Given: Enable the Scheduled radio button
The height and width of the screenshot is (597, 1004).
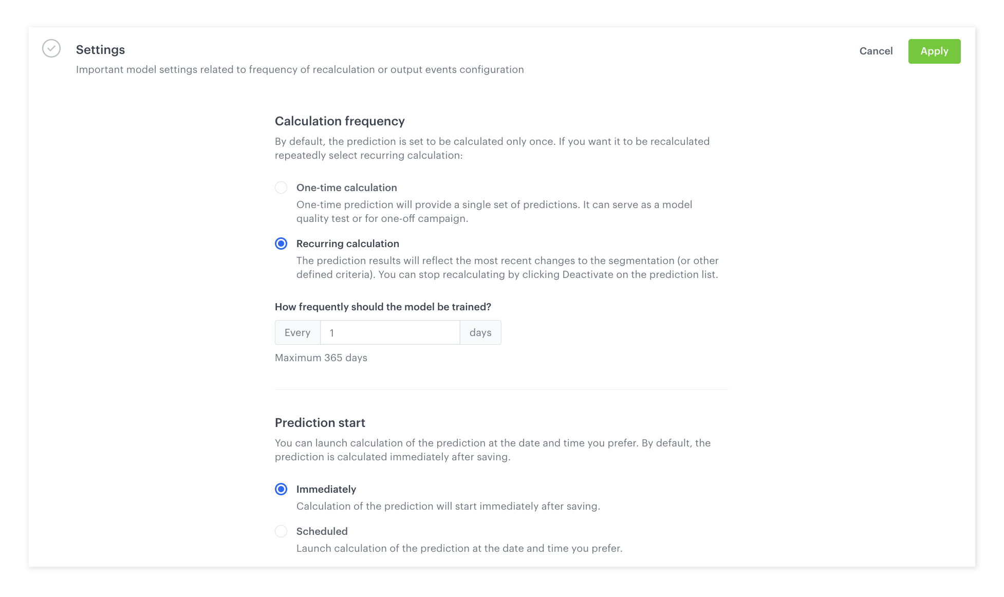Looking at the screenshot, I should 281,531.
